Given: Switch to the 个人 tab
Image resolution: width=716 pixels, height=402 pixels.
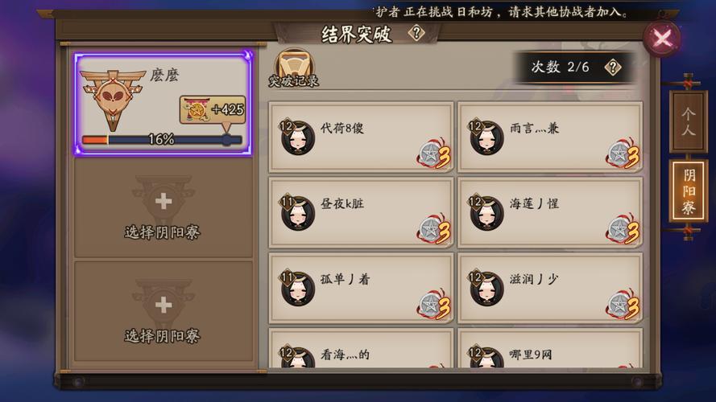Looking at the screenshot, I should [688, 121].
